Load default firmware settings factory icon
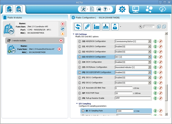172x124 pixels. [x=96, y=27]
